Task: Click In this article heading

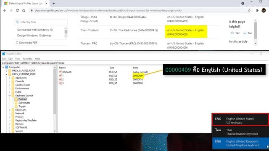Action: [238, 42]
